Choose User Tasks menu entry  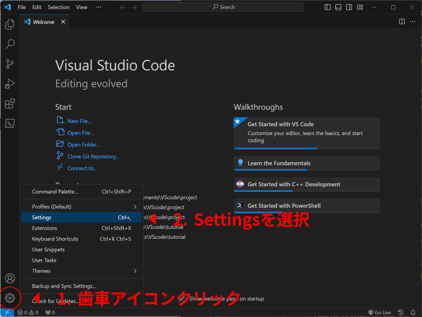tap(82, 260)
